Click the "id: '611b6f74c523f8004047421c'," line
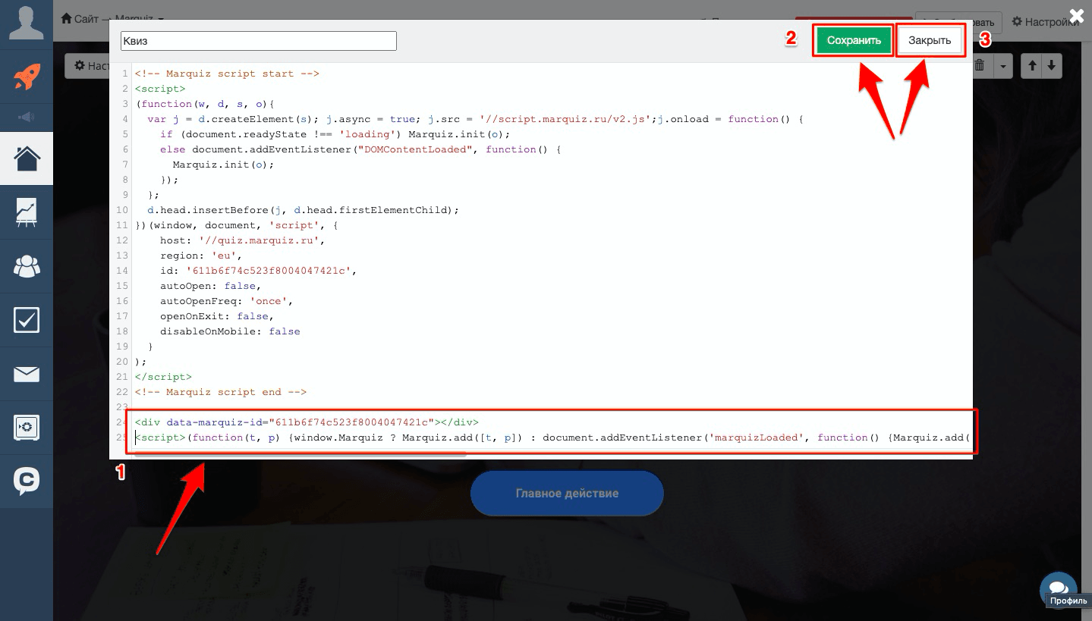The width and height of the screenshot is (1092, 621). point(258,271)
